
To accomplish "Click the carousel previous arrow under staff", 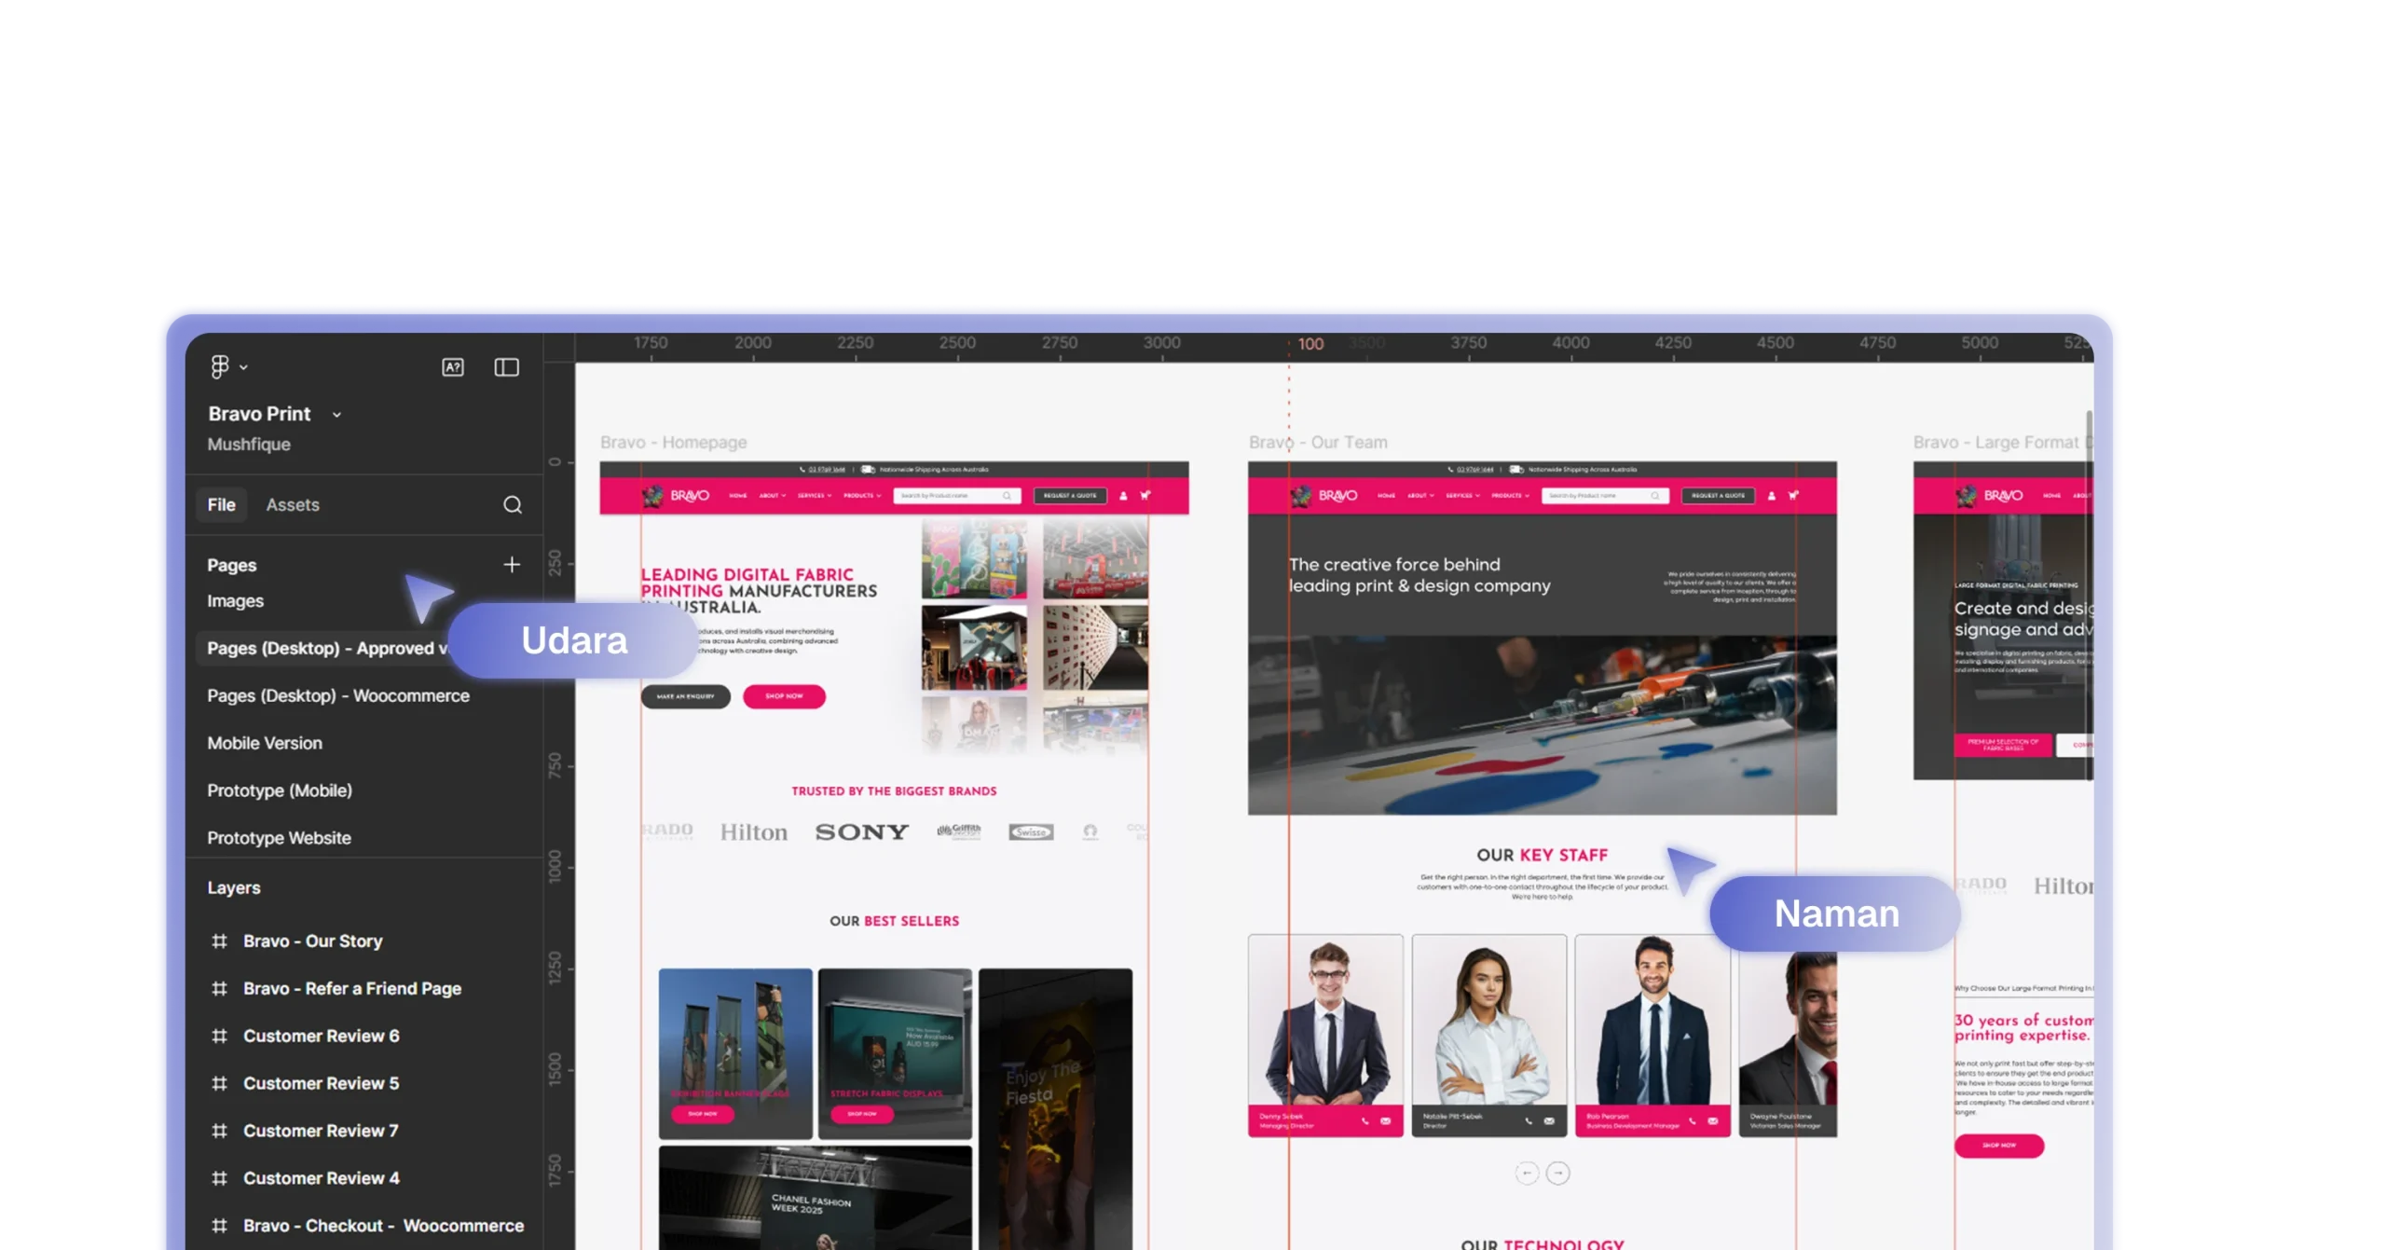I will 1527,1173.
